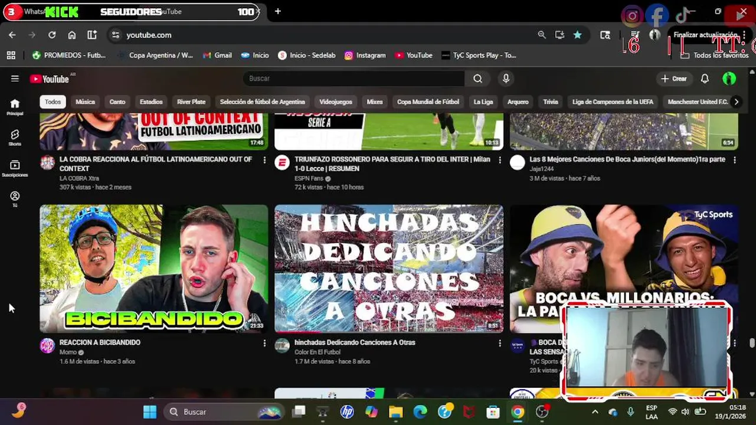Open PROMIEDOS bookmark

[69, 55]
